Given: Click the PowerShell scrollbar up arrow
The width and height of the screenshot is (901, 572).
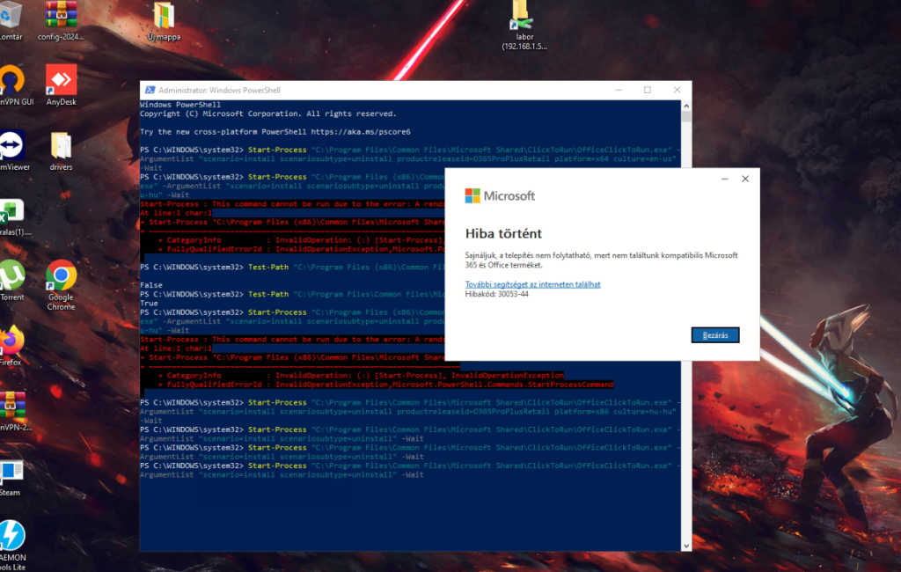Looking at the screenshot, I should tap(686, 105).
